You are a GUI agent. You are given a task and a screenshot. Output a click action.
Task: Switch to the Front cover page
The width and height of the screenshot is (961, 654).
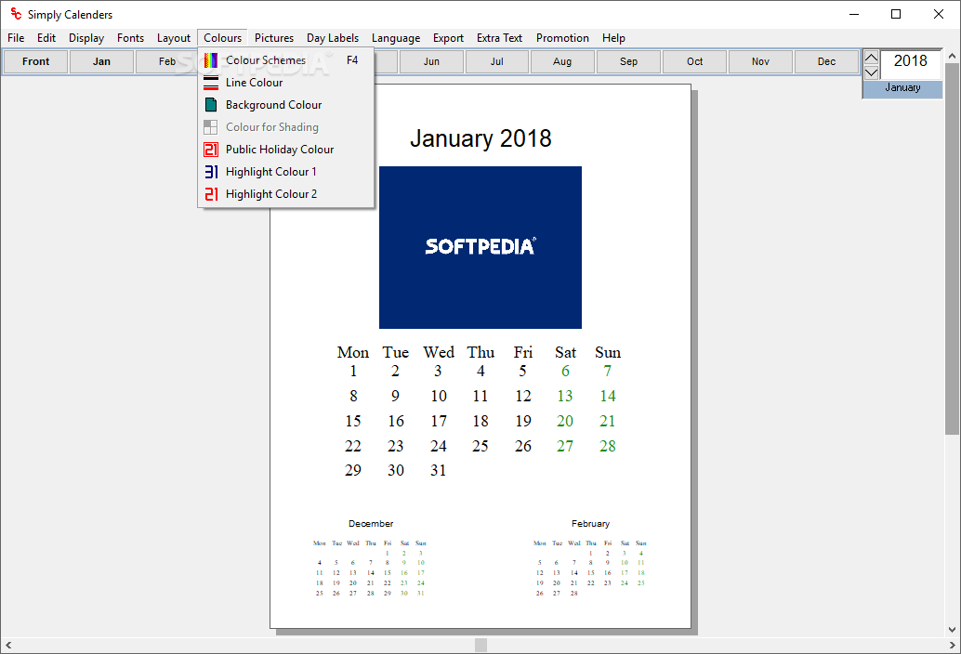35,61
